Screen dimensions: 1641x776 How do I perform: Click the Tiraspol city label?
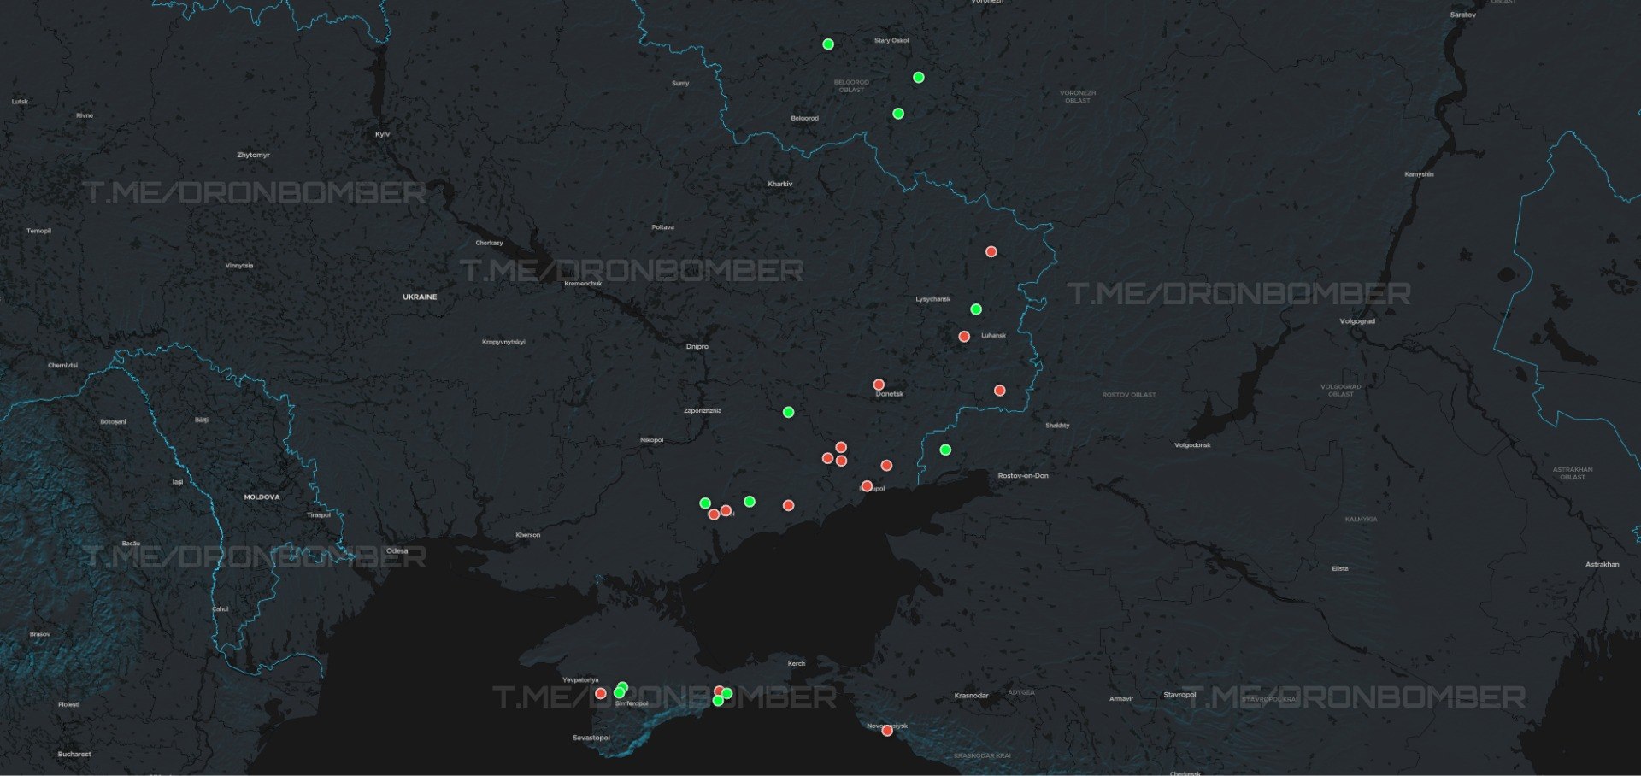coord(319,514)
